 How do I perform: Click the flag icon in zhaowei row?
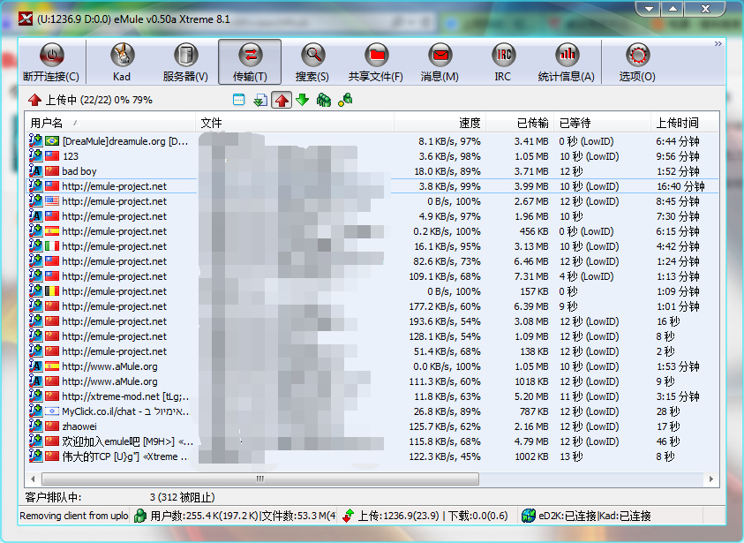52,426
